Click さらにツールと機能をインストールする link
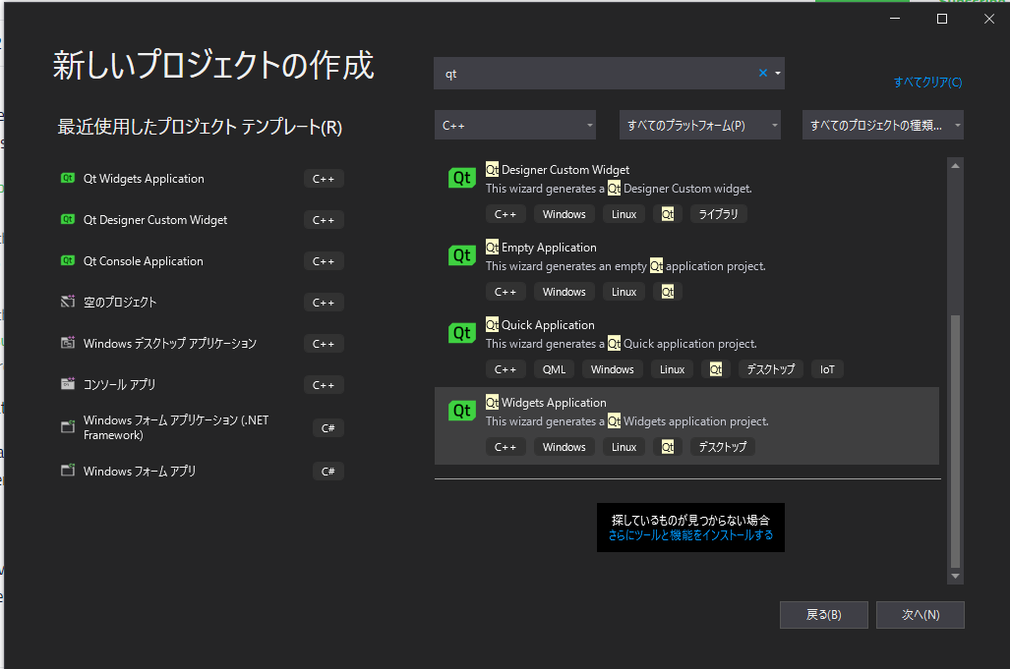 click(x=690, y=535)
